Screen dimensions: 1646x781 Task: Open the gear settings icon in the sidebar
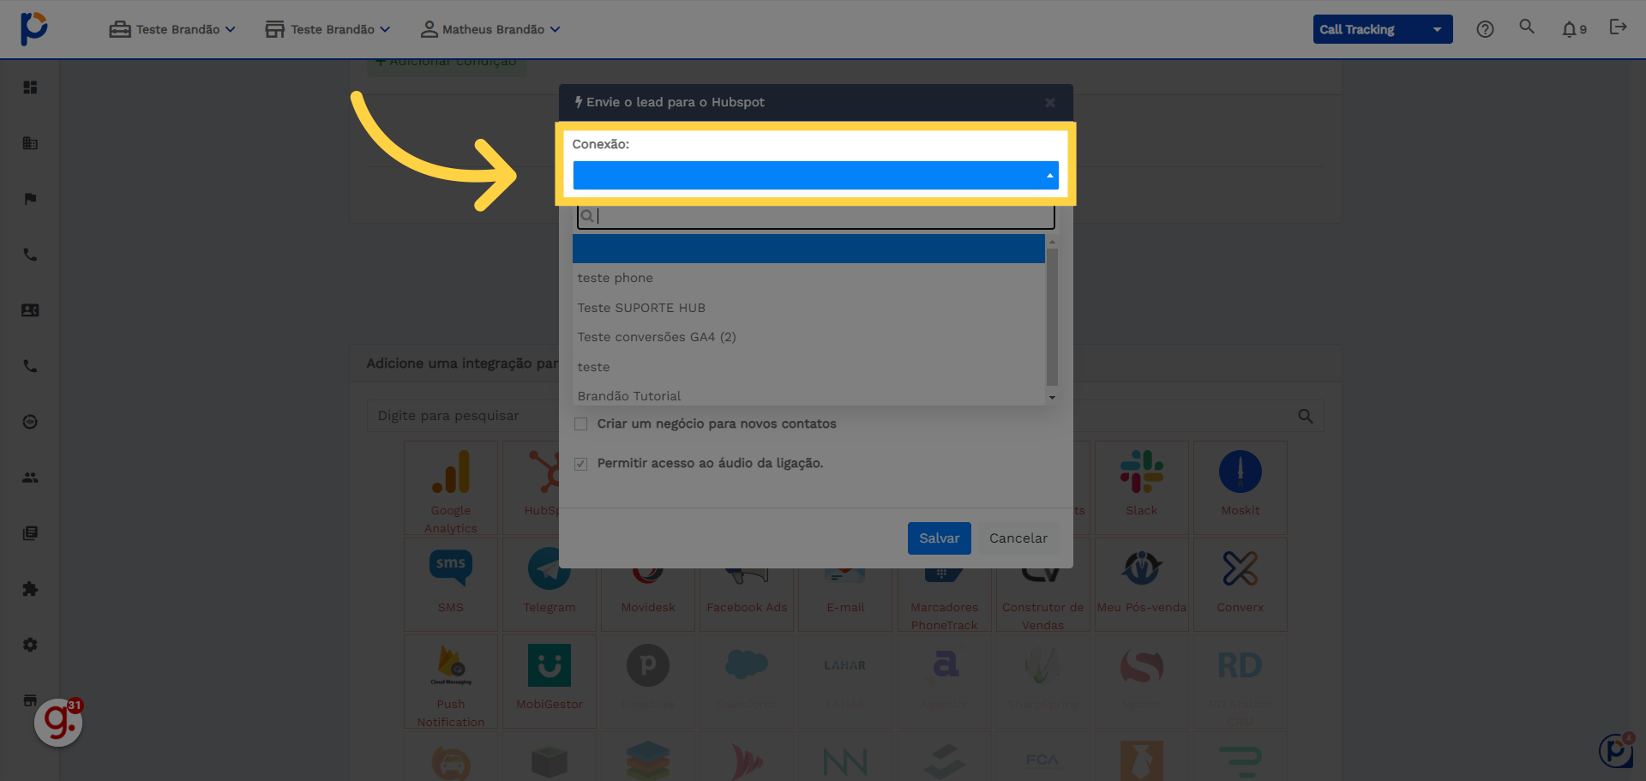[30, 645]
